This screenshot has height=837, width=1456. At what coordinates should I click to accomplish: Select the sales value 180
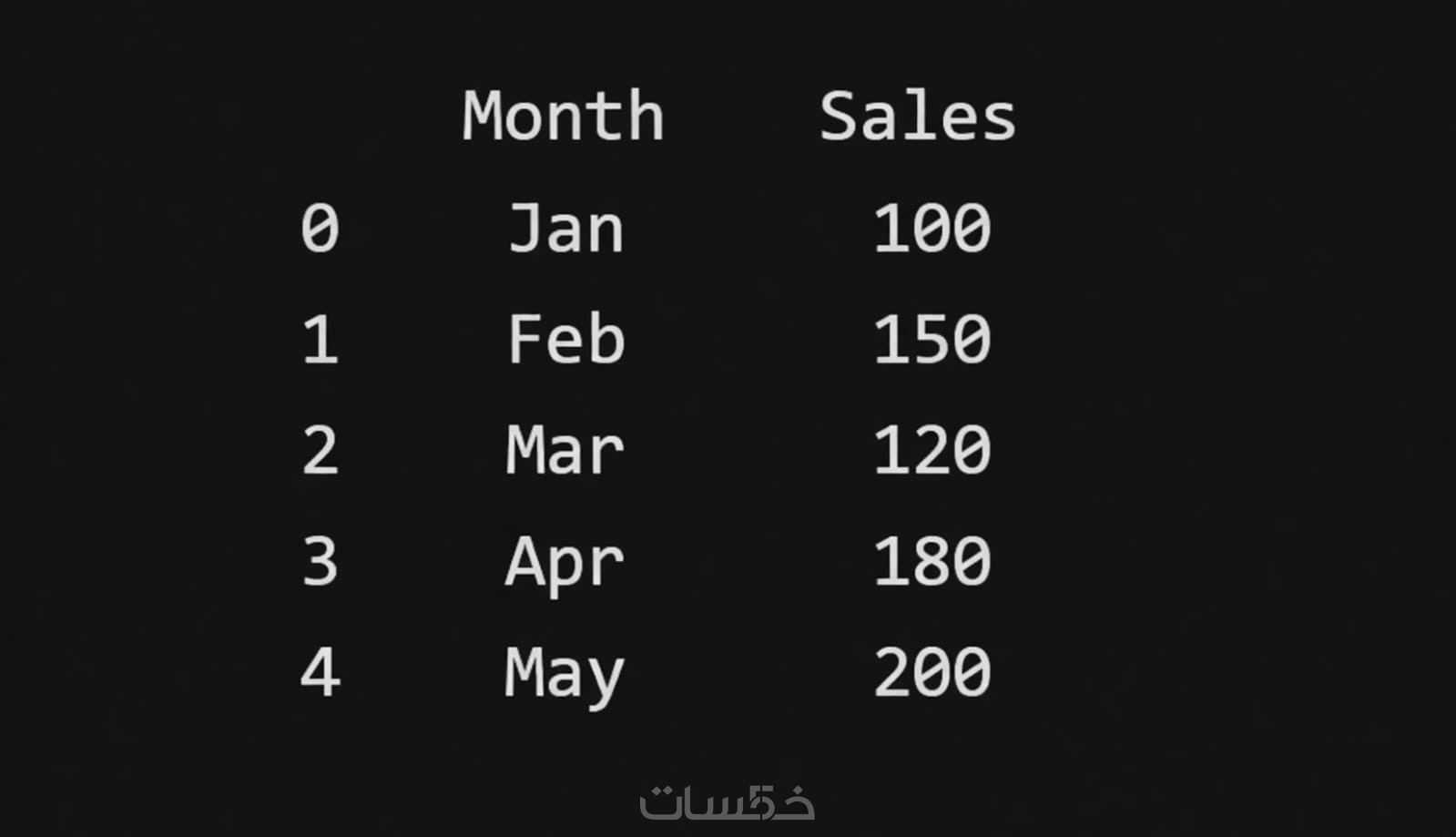(x=932, y=562)
